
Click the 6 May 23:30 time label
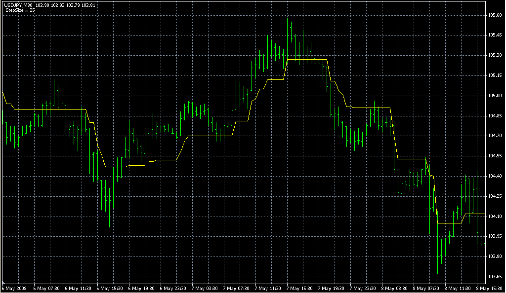[x=173, y=289]
